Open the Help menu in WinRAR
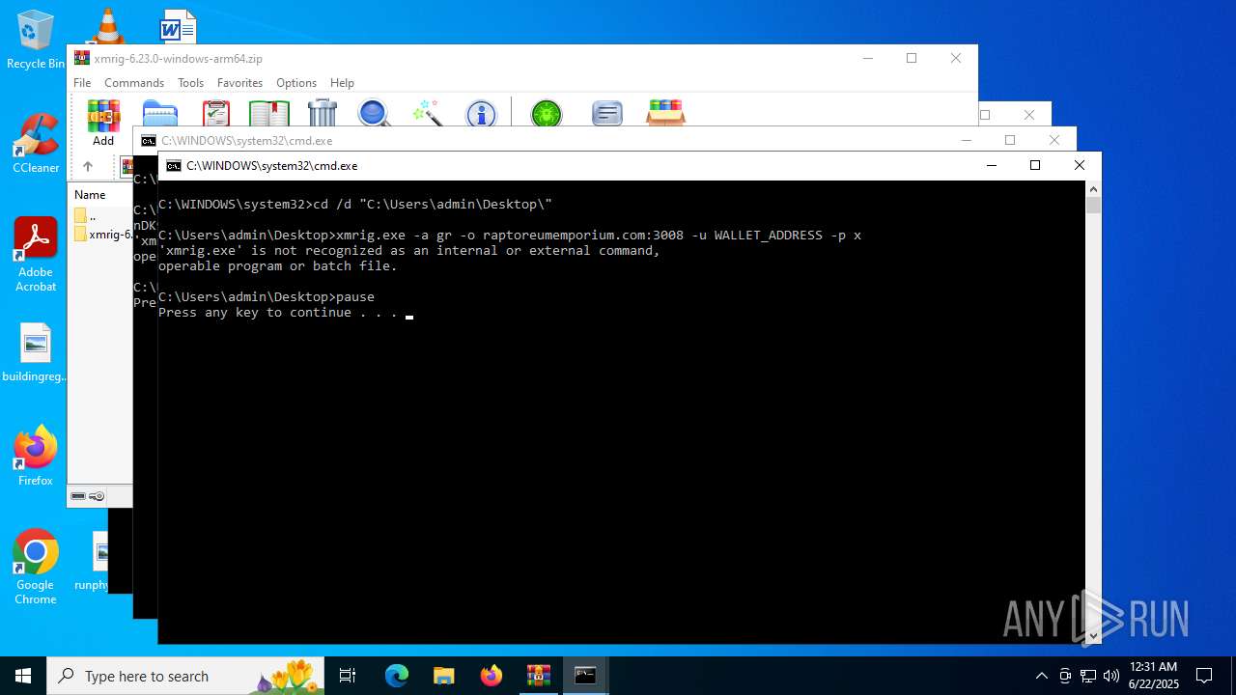The image size is (1236, 695). pyautogui.click(x=342, y=83)
